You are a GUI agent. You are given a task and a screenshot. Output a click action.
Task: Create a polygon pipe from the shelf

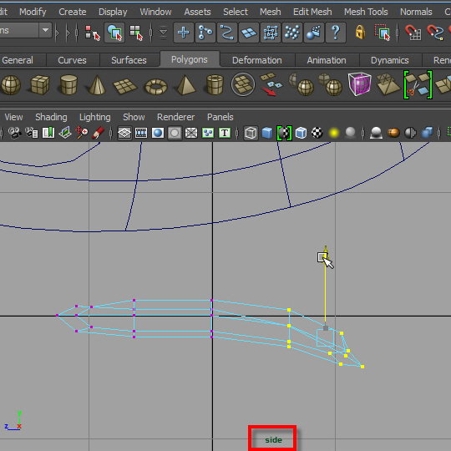215,84
